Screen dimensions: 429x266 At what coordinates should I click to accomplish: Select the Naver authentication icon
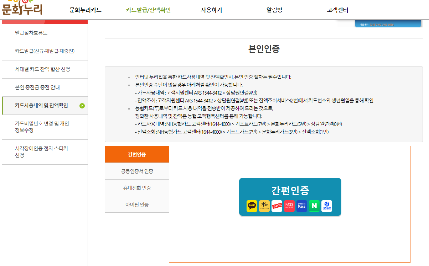tap(314, 206)
